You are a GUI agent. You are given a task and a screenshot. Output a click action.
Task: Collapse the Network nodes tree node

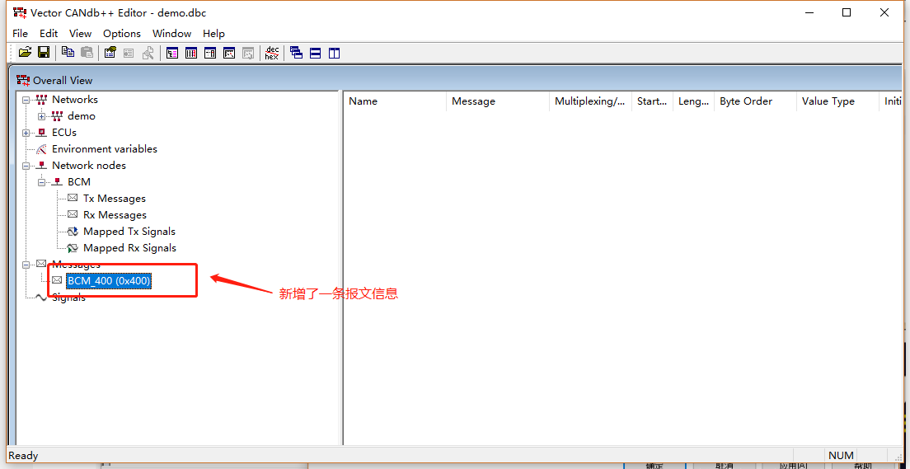26,166
